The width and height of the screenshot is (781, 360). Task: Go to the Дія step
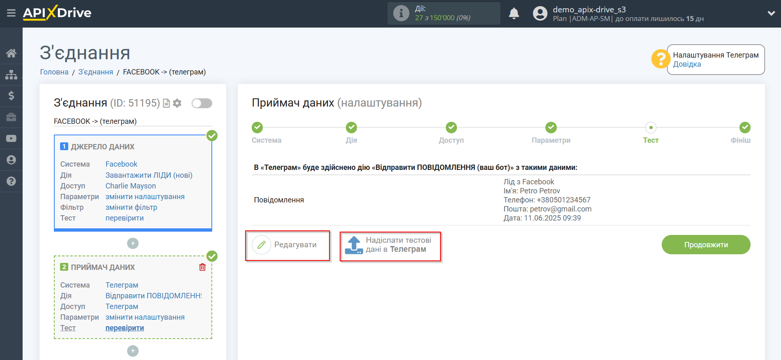tap(351, 128)
